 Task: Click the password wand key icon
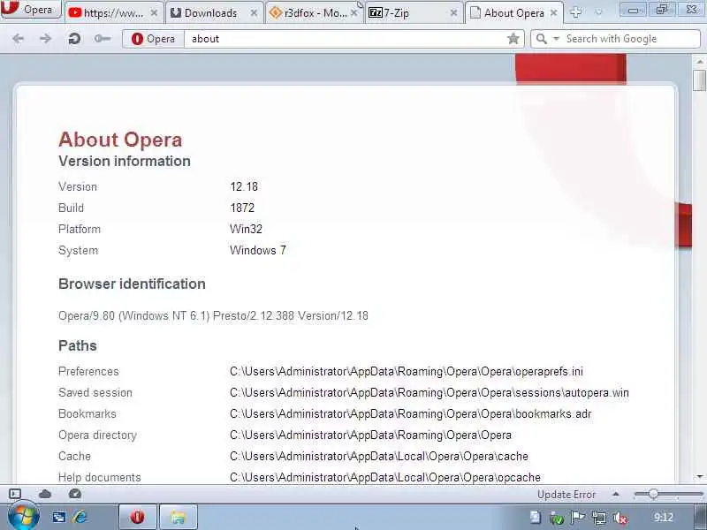coord(103,39)
